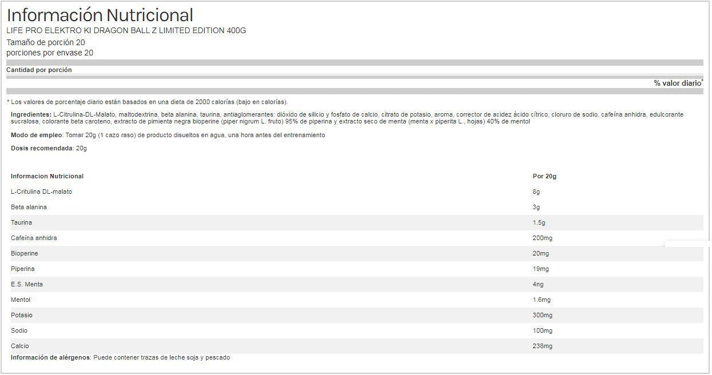Click the % valor diario header
Image resolution: width=712 pixels, height=375 pixels.
678,83
